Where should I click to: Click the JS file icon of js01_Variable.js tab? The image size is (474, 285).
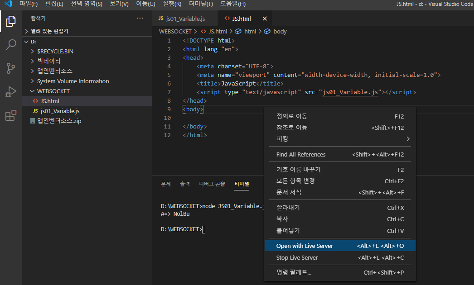(x=161, y=19)
